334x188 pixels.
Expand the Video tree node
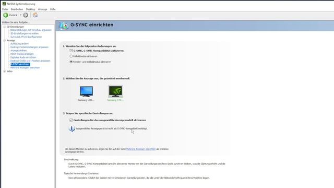tap(5, 71)
